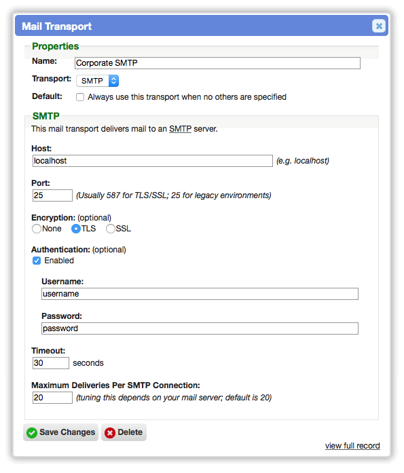Click the Save Changes button
This screenshot has width=404, height=473.
click(60, 432)
